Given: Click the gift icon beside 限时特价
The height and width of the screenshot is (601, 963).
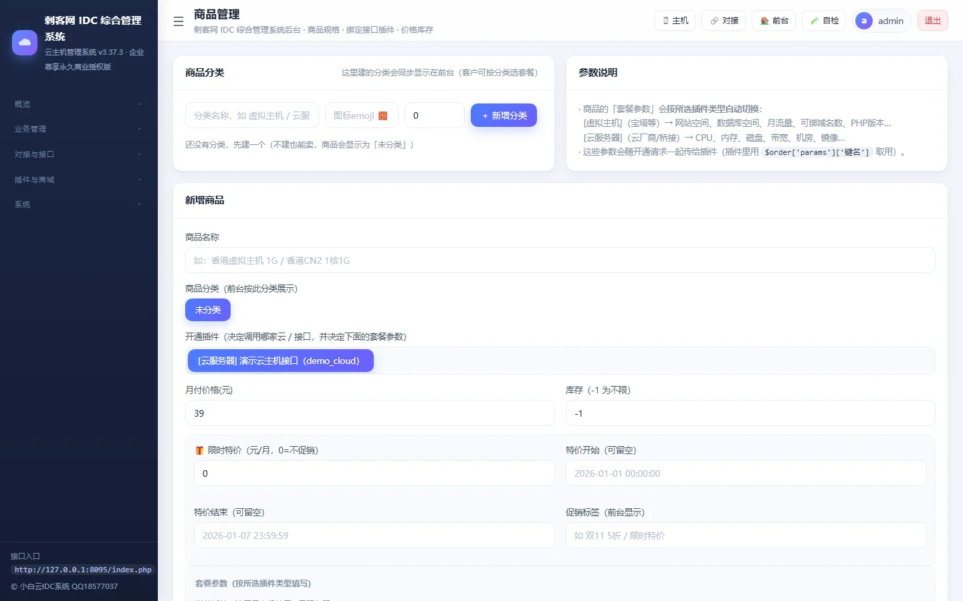Looking at the screenshot, I should [x=199, y=450].
